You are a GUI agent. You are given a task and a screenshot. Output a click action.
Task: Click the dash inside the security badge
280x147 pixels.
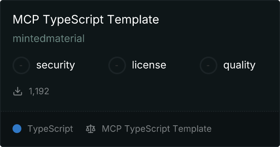(x=21, y=65)
